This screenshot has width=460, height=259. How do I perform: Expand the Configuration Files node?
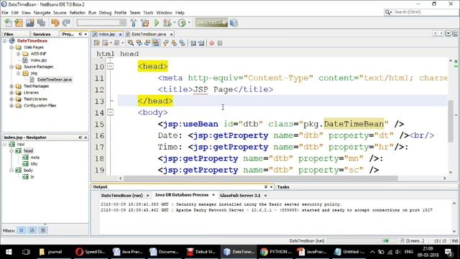tap(11, 106)
